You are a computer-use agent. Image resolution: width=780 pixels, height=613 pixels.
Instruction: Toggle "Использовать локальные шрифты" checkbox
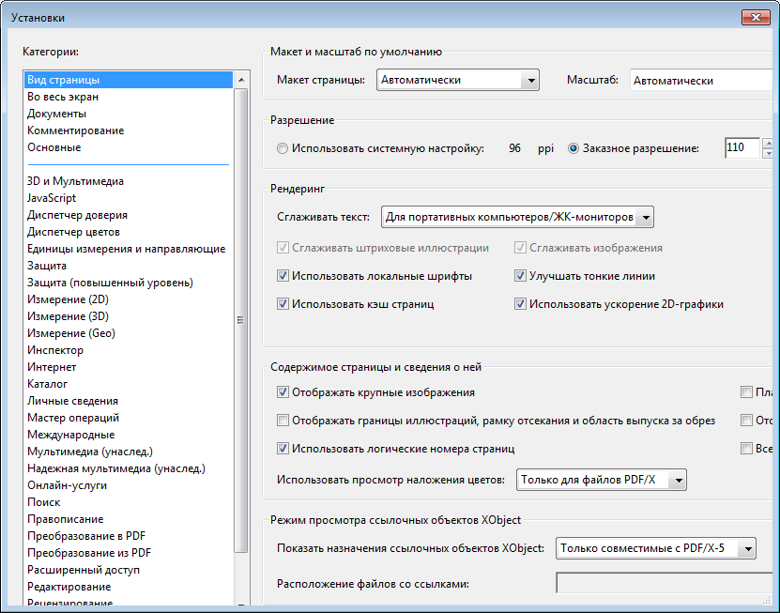[x=283, y=276]
